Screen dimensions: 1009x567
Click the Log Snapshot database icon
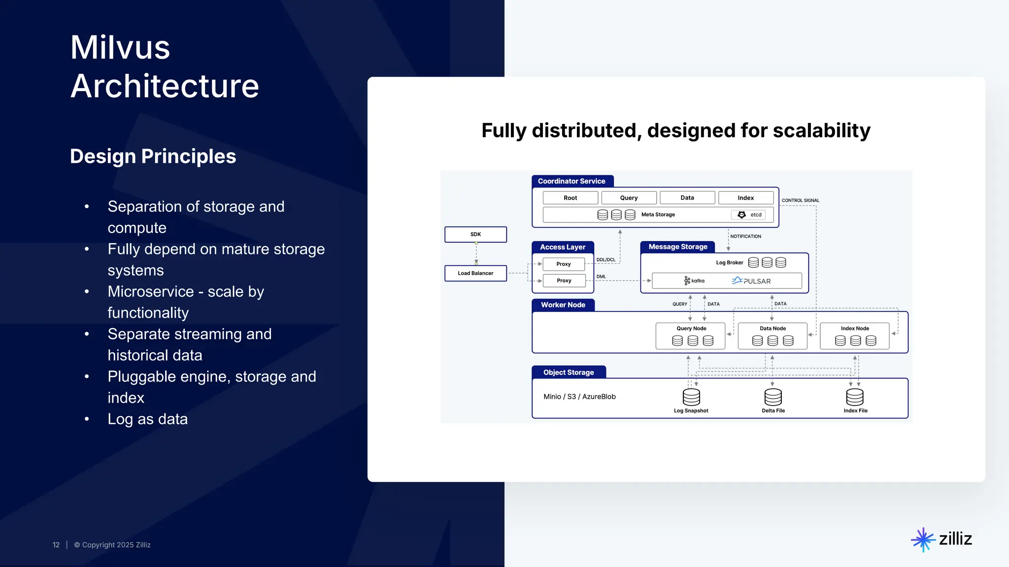click(691, 397)
